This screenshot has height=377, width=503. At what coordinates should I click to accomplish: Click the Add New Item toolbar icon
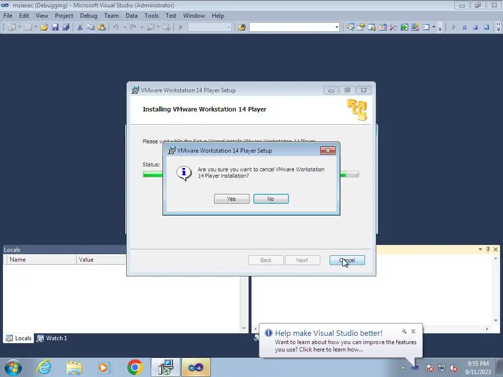[28, 27]
